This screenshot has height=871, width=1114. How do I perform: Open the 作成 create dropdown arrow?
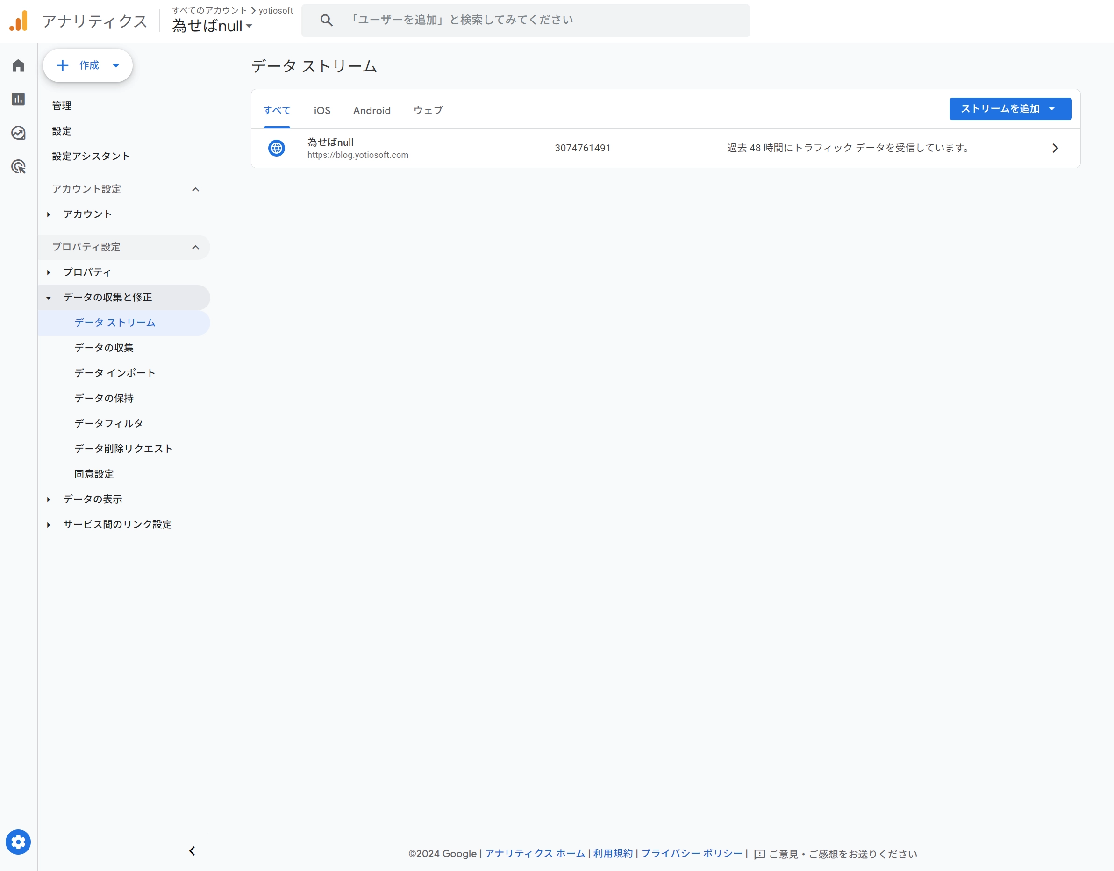tap(116, 65)
